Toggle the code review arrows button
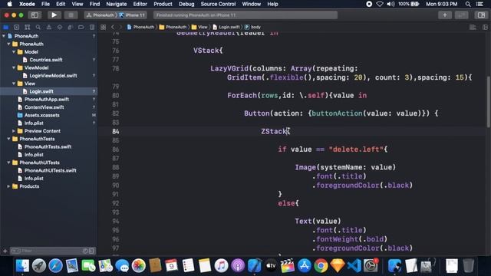This screenshot has height=276, width=491. 462,15
